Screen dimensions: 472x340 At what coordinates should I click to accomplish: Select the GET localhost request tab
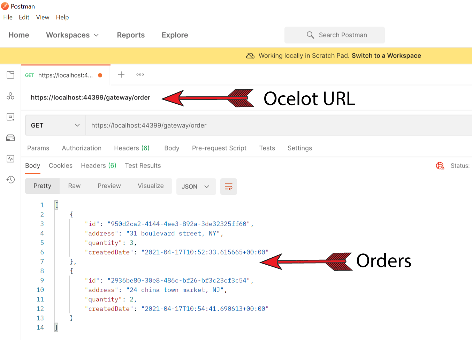[x=66, y=75]
